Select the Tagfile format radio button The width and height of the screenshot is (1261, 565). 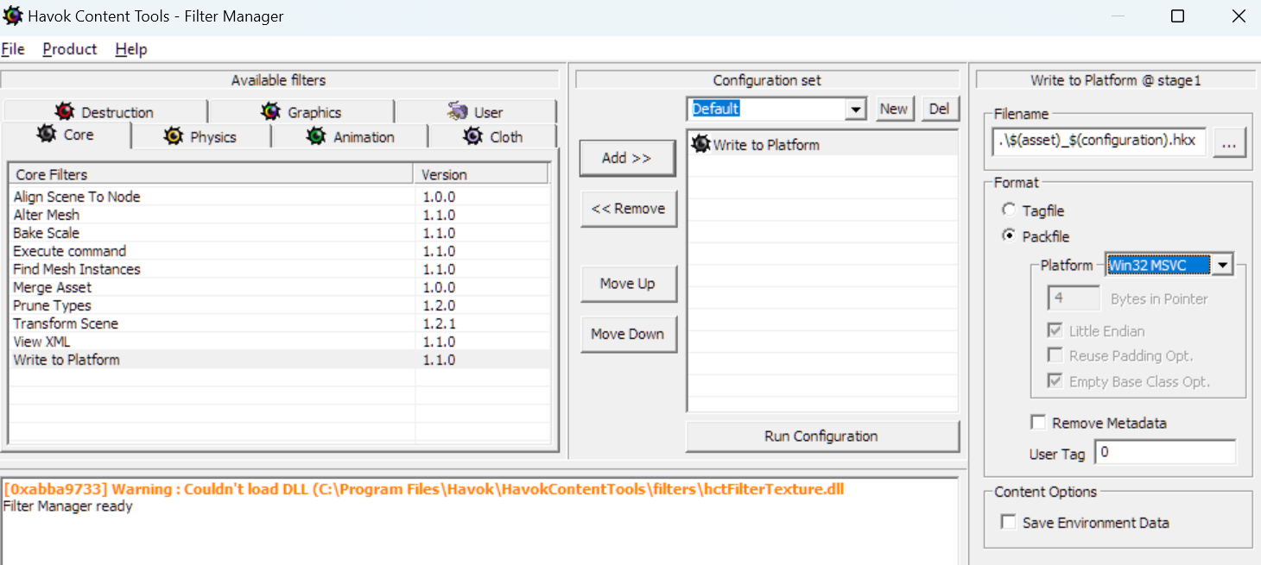coord(1009,210)
